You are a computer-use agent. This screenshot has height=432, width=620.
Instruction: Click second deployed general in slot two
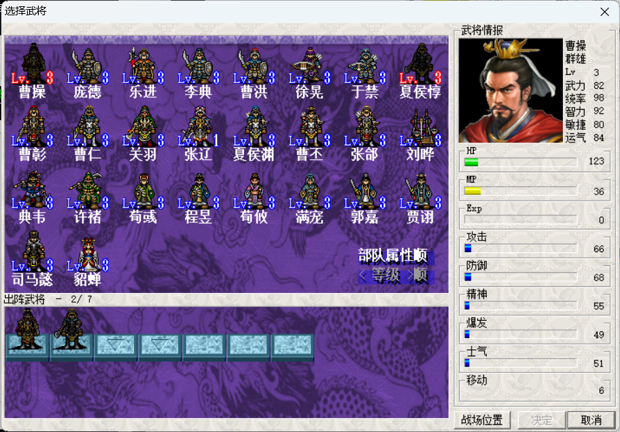tap(71, 335)
